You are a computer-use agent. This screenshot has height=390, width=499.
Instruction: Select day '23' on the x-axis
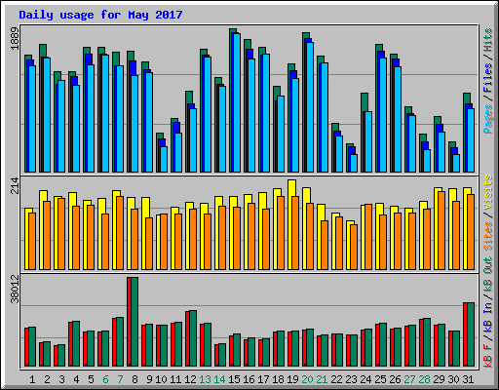[351, 379]
